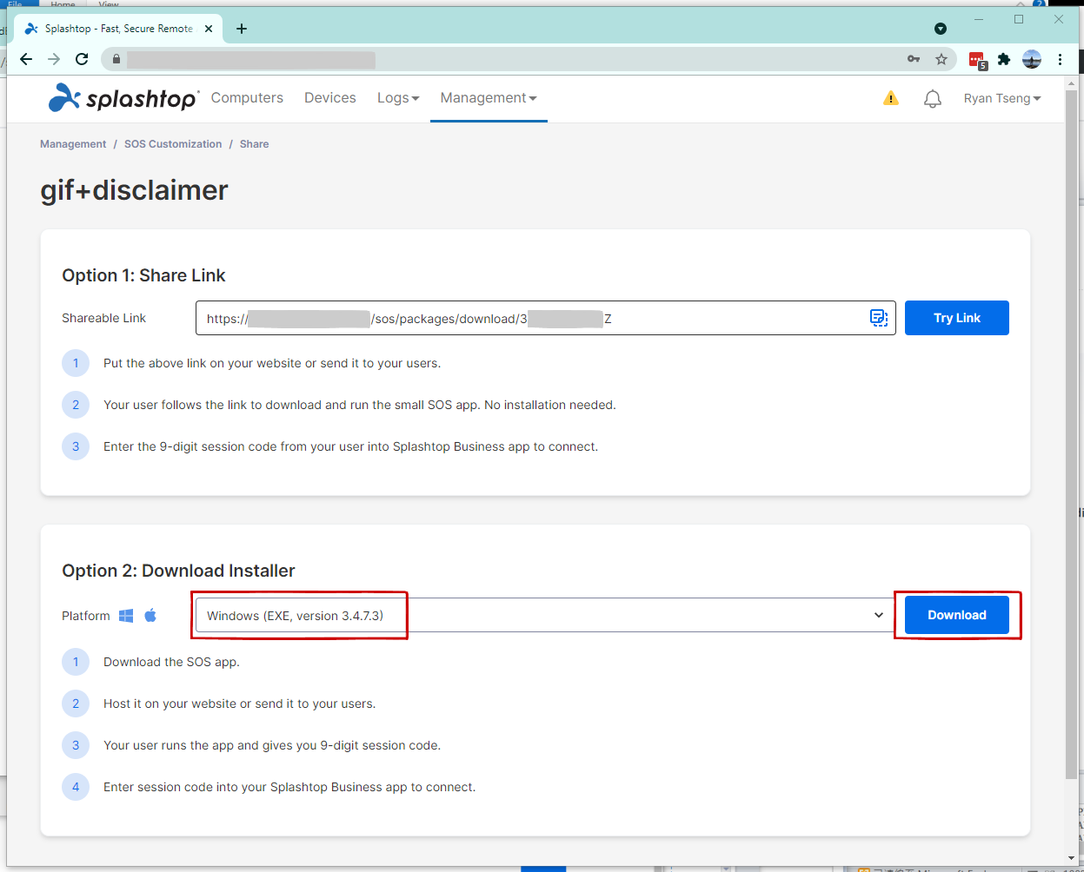Screen dimensions: 1084x872
Task: View site information padlock
Action: (x=116, y=59)
